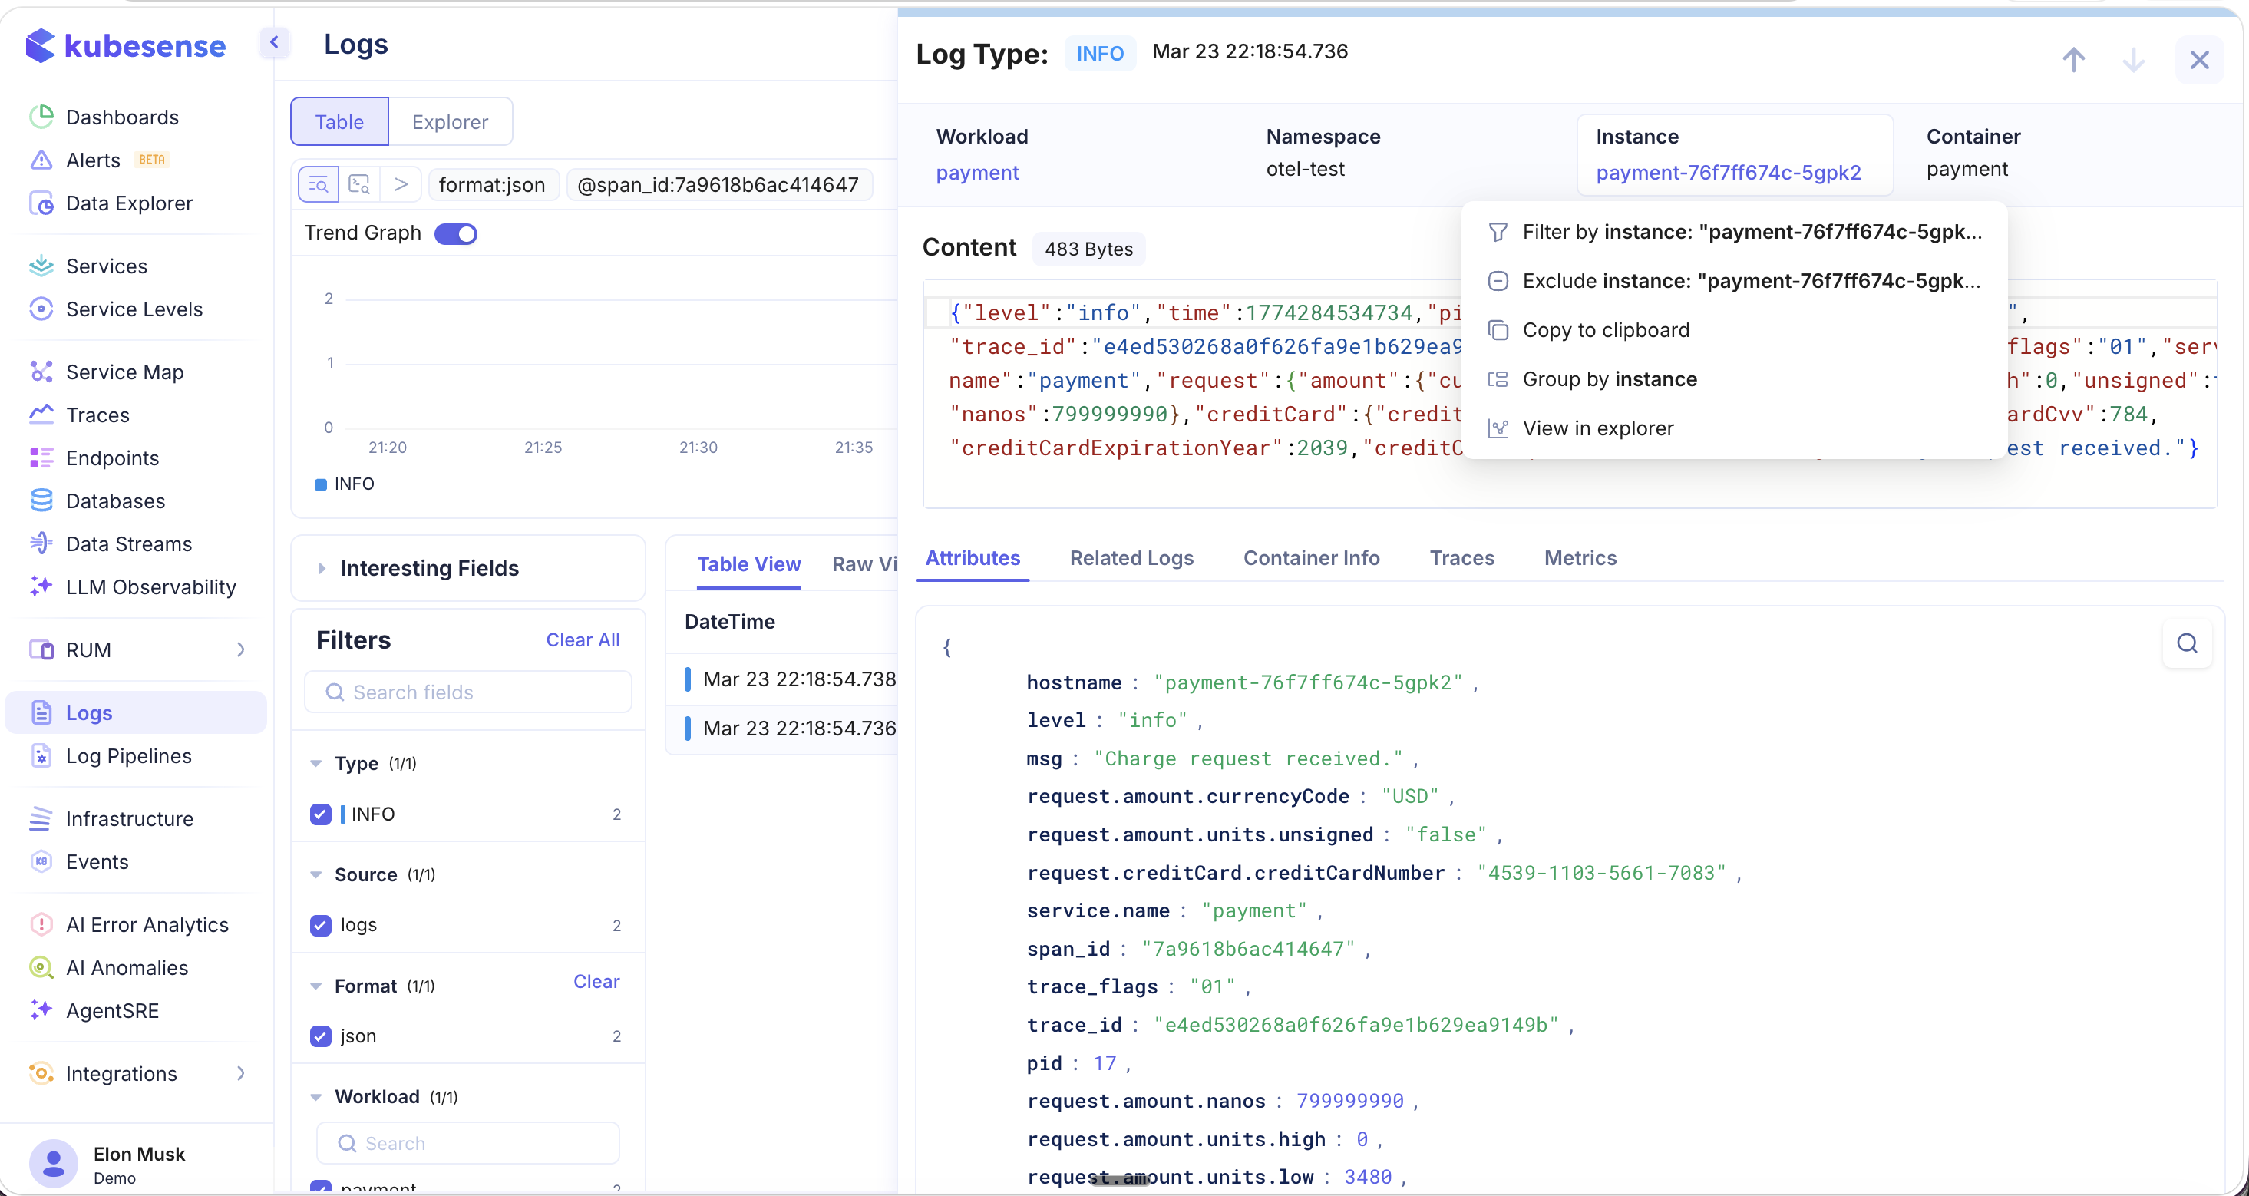
Task: Click Clear All filters
Action: click(x=583, y=639)
